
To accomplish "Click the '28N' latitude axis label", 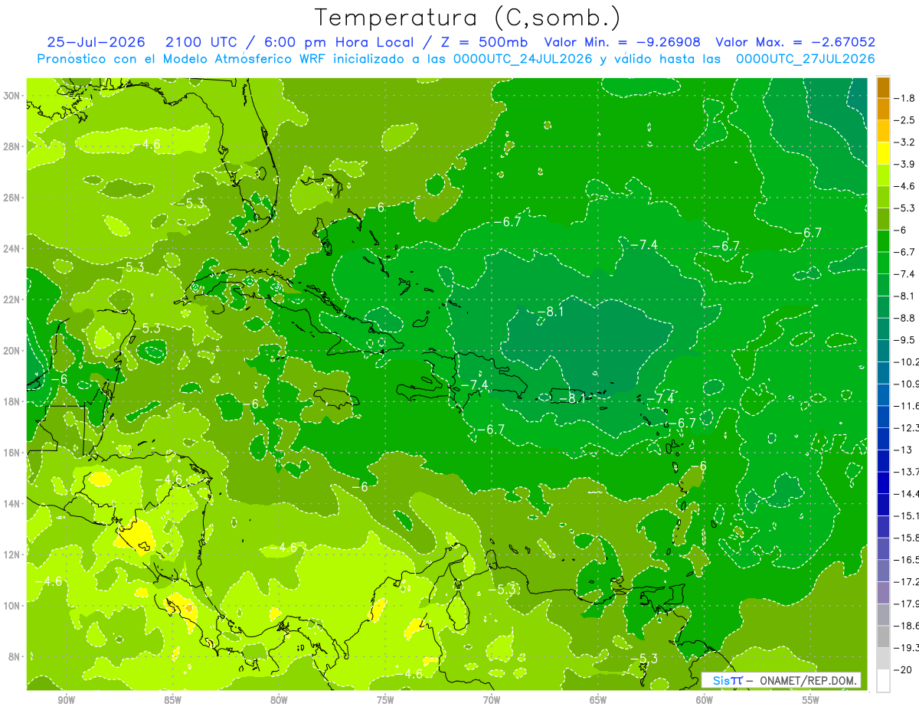I will click(13, 146).
